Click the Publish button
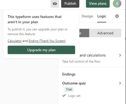Viewport: 126px width, 104px height. pos(70,4)
